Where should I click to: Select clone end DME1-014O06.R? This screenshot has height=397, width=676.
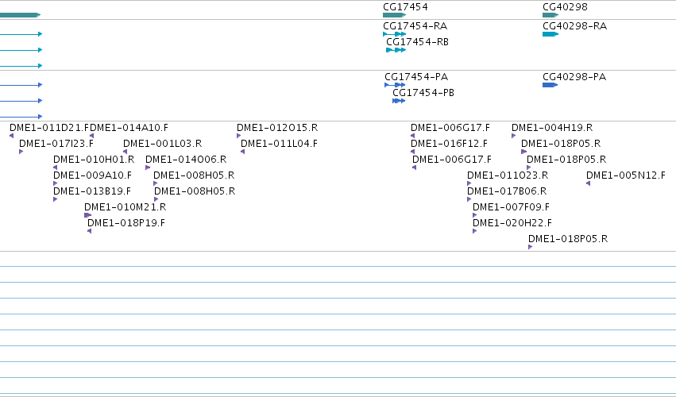[x=186, y=160]
